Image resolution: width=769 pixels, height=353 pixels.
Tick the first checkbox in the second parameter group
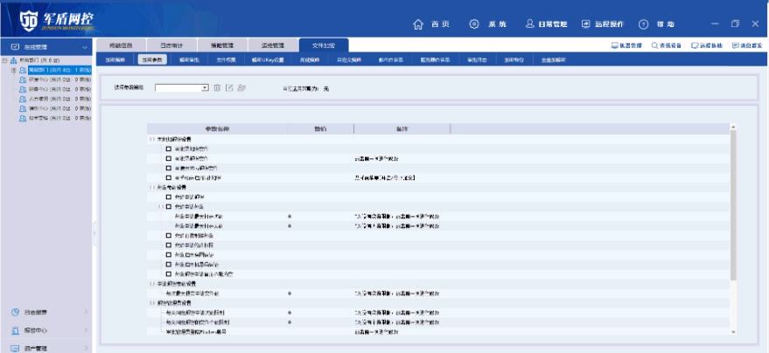(169, 197)
